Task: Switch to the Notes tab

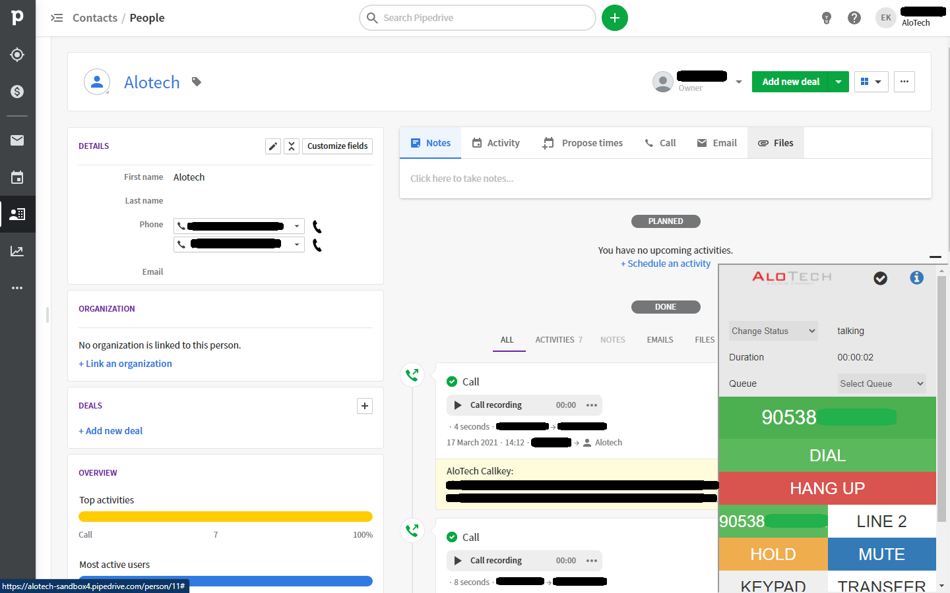Action: coord(431,143)
